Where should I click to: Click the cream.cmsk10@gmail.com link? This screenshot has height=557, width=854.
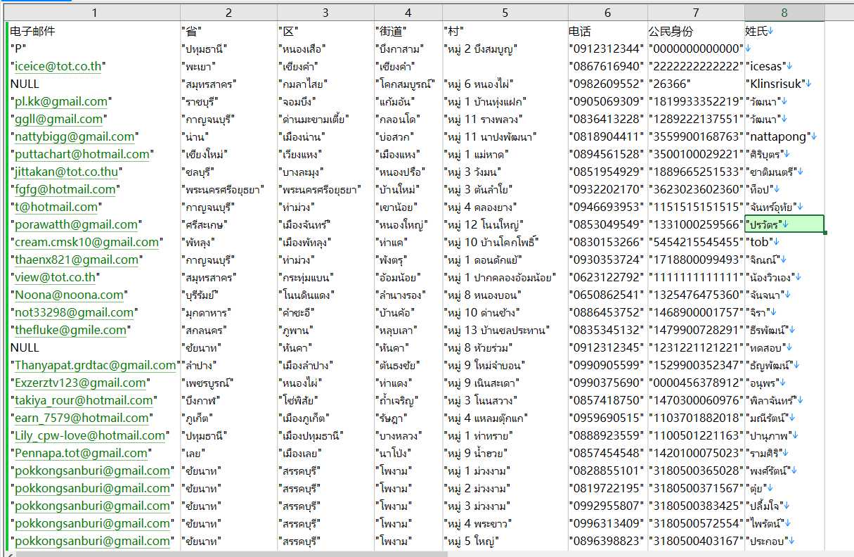[86, 242]
